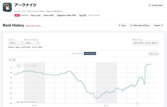Click the Subscribe & Share button
Image resolution: width=167 pixels, height=107 pixels.
[140, 25]
